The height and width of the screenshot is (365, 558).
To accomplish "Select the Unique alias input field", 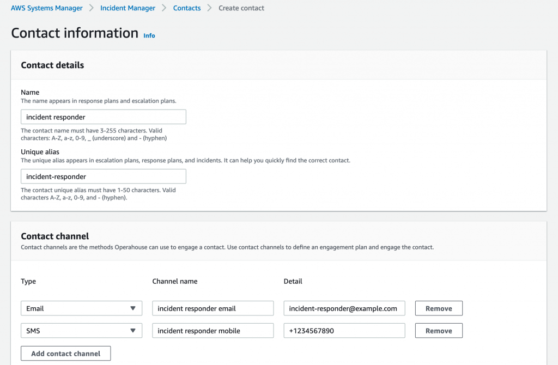I will [x=103, y=176].
